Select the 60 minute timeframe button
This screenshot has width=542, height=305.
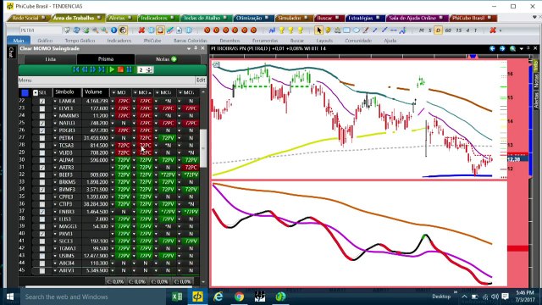pyautogui.click(x=448, y=30)
